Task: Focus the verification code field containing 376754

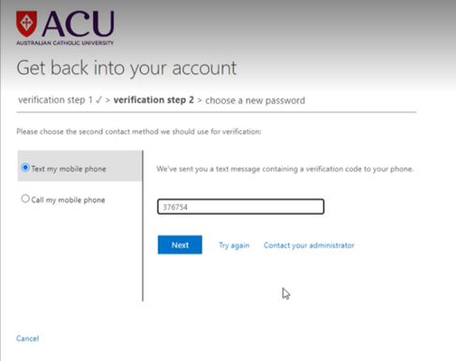Action: [240, 206]
